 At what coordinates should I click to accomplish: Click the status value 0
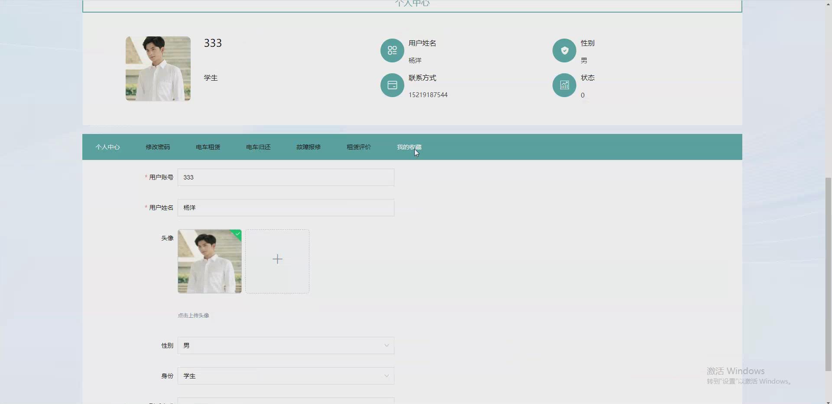pyautogui.click(x=582, y=95)
